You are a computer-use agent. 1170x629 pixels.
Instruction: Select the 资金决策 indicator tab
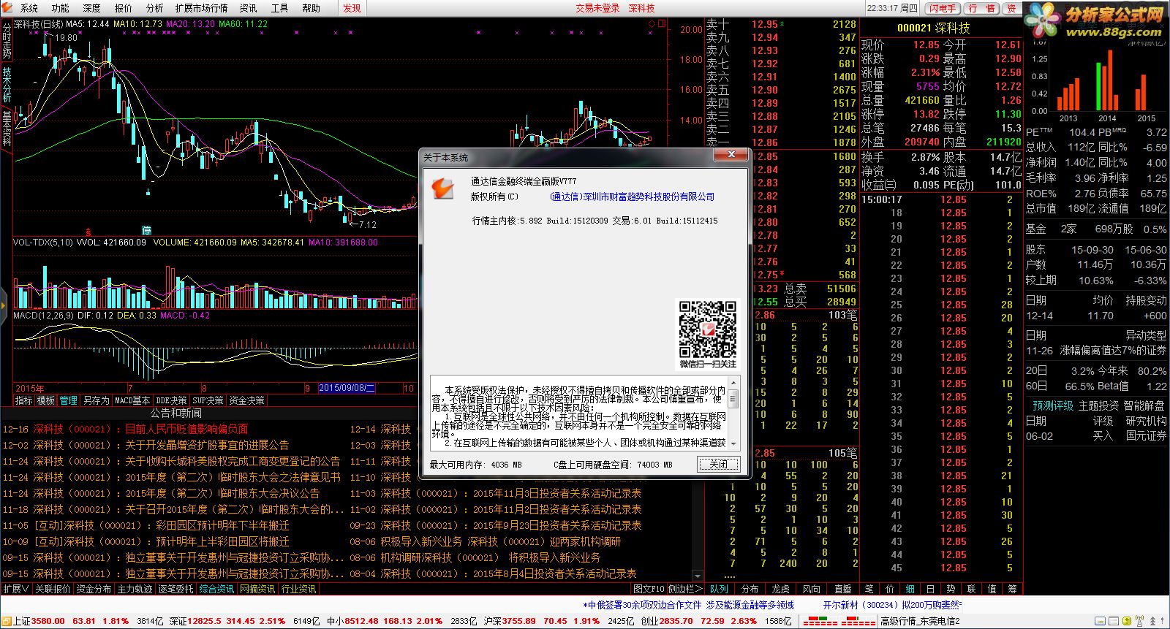[247, 400]
